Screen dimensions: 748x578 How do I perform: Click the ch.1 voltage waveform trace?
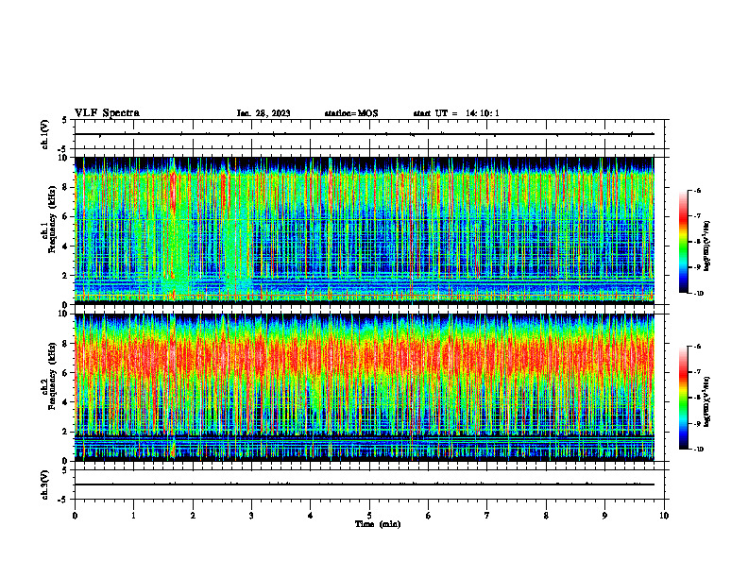(365, 134)
